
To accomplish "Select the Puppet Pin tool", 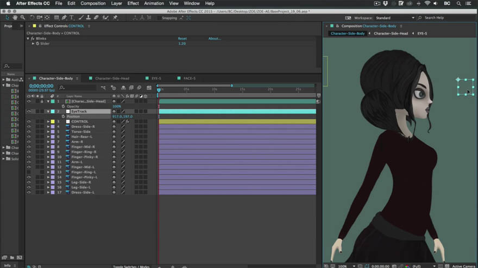I will (115, 18).
